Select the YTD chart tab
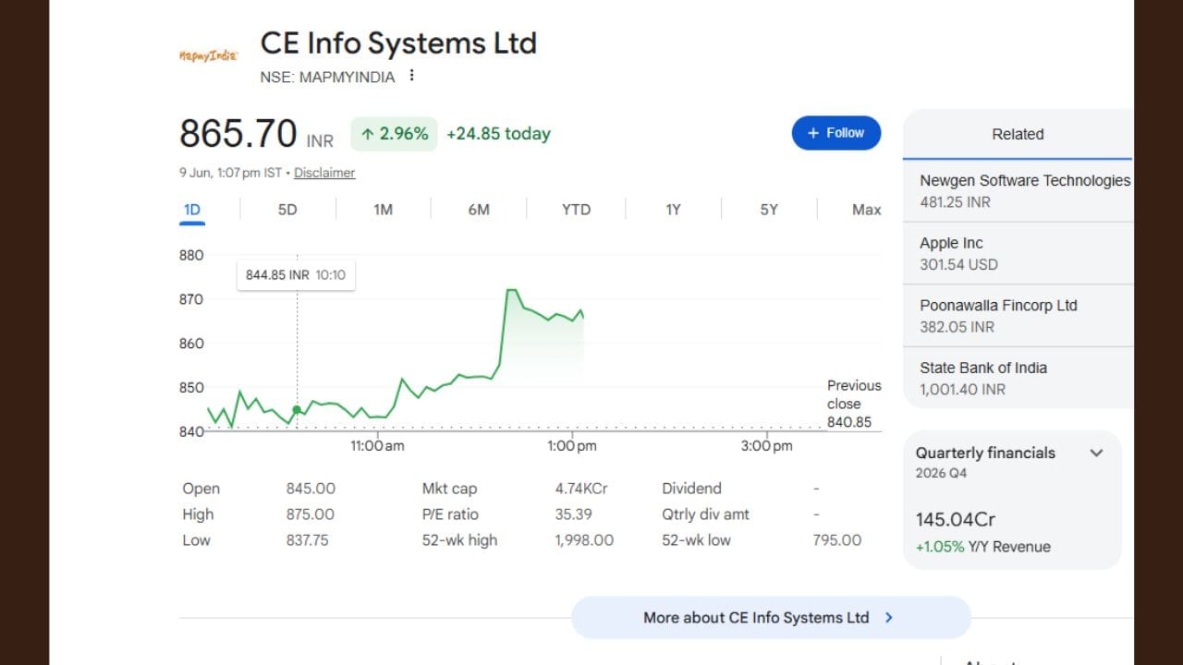The width and height of the screenshot is (1183, 665). pyautogui.click(x=576, y=210)
